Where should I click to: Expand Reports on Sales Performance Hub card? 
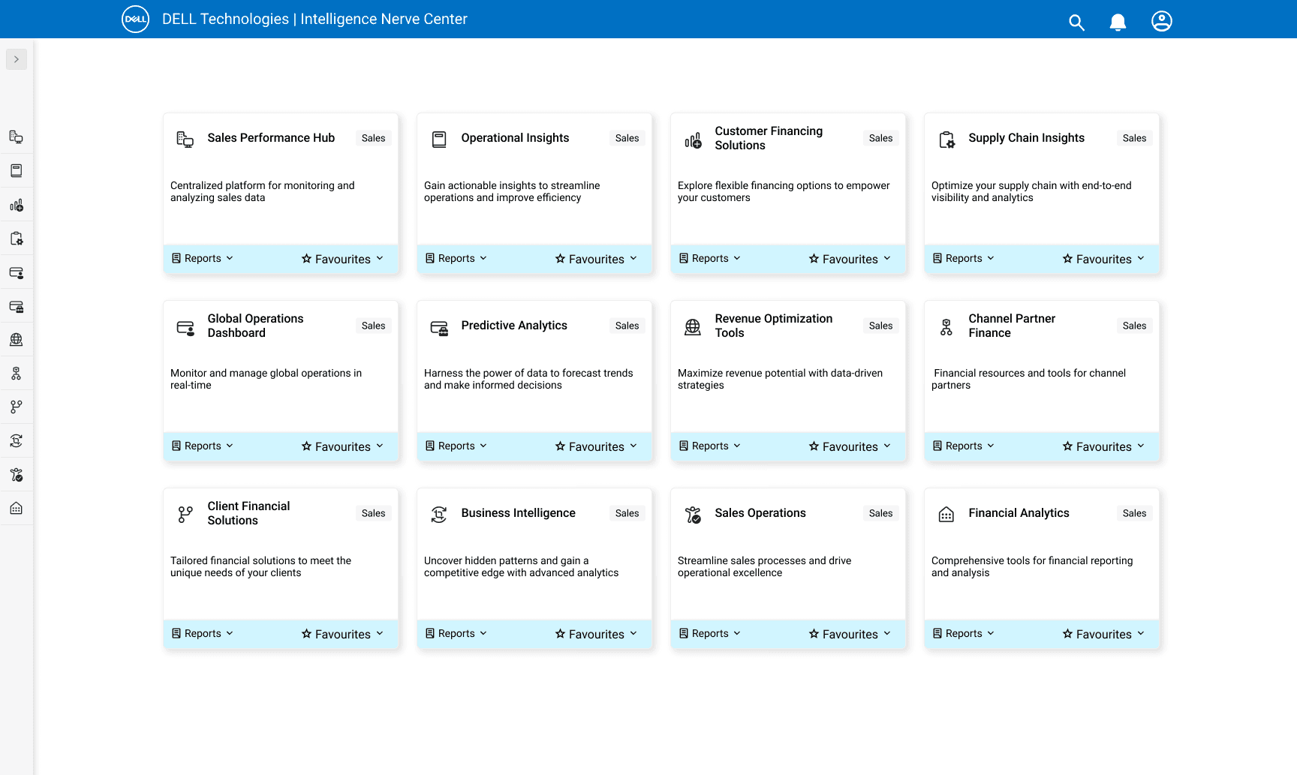(203, 258)
